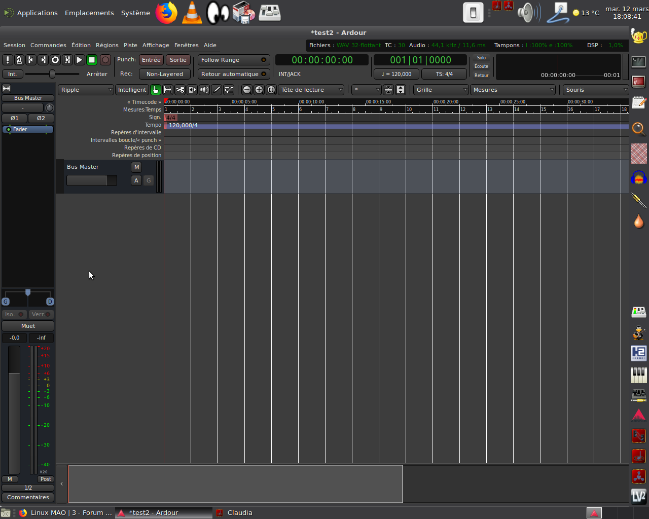
Task: Select the Cut (scissors) tool
Action: (x=180, y=90)
